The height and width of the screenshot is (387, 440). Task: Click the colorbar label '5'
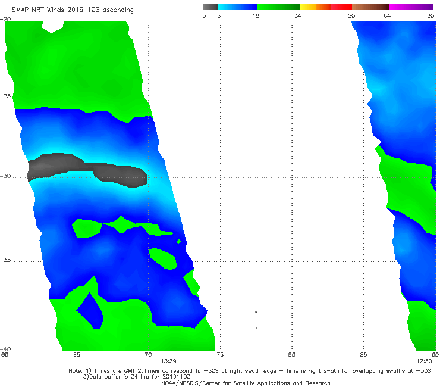click(219, 16)
